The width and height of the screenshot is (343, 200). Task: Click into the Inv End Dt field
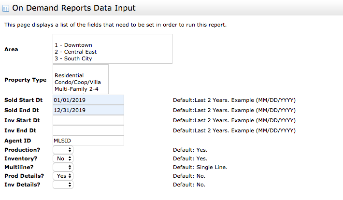coord(88,130)
